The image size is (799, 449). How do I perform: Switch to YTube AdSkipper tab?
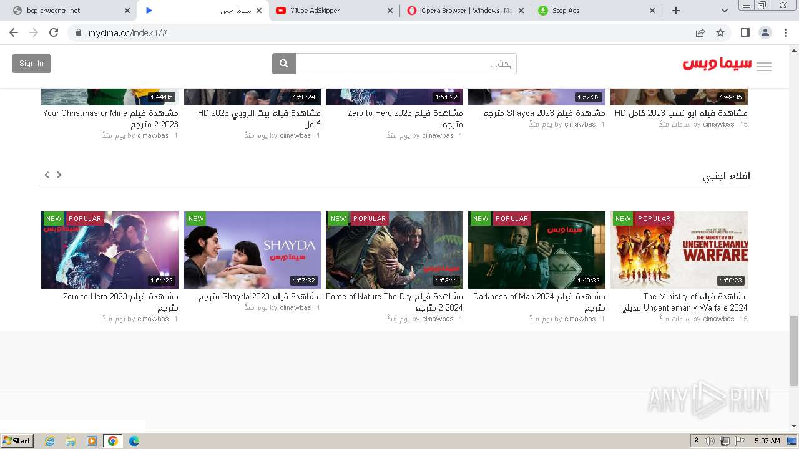[333, 11]
